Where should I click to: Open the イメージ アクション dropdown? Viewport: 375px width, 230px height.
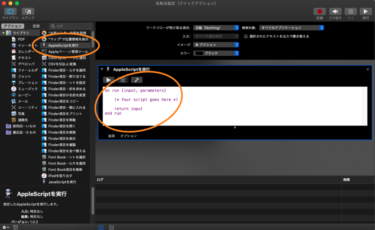[216, 45]
